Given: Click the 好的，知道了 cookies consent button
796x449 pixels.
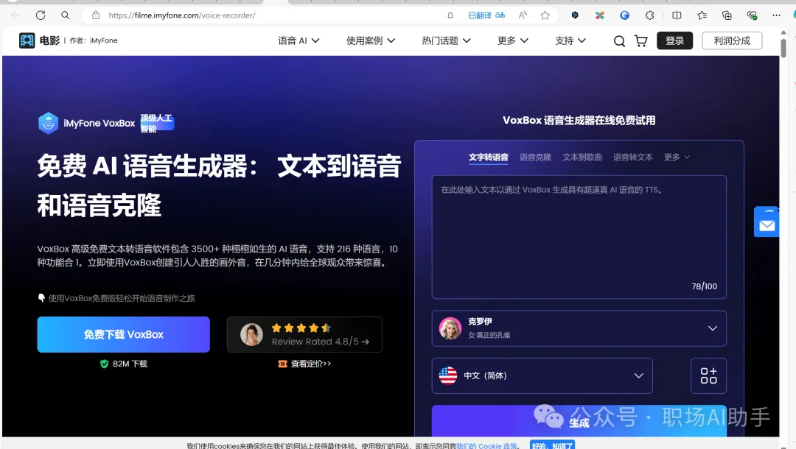Looking at the screenshot, I should click(554, 445).
